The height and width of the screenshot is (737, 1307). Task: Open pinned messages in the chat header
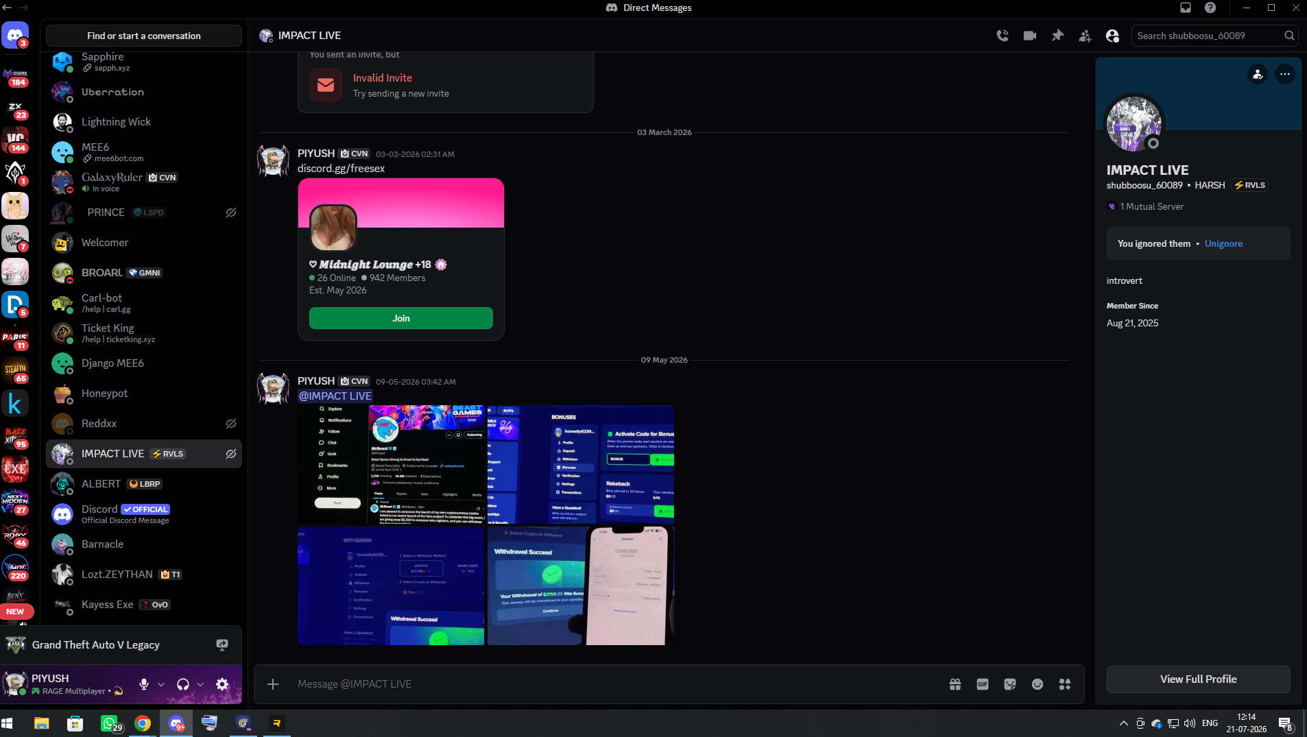[x=1057, y=36]
